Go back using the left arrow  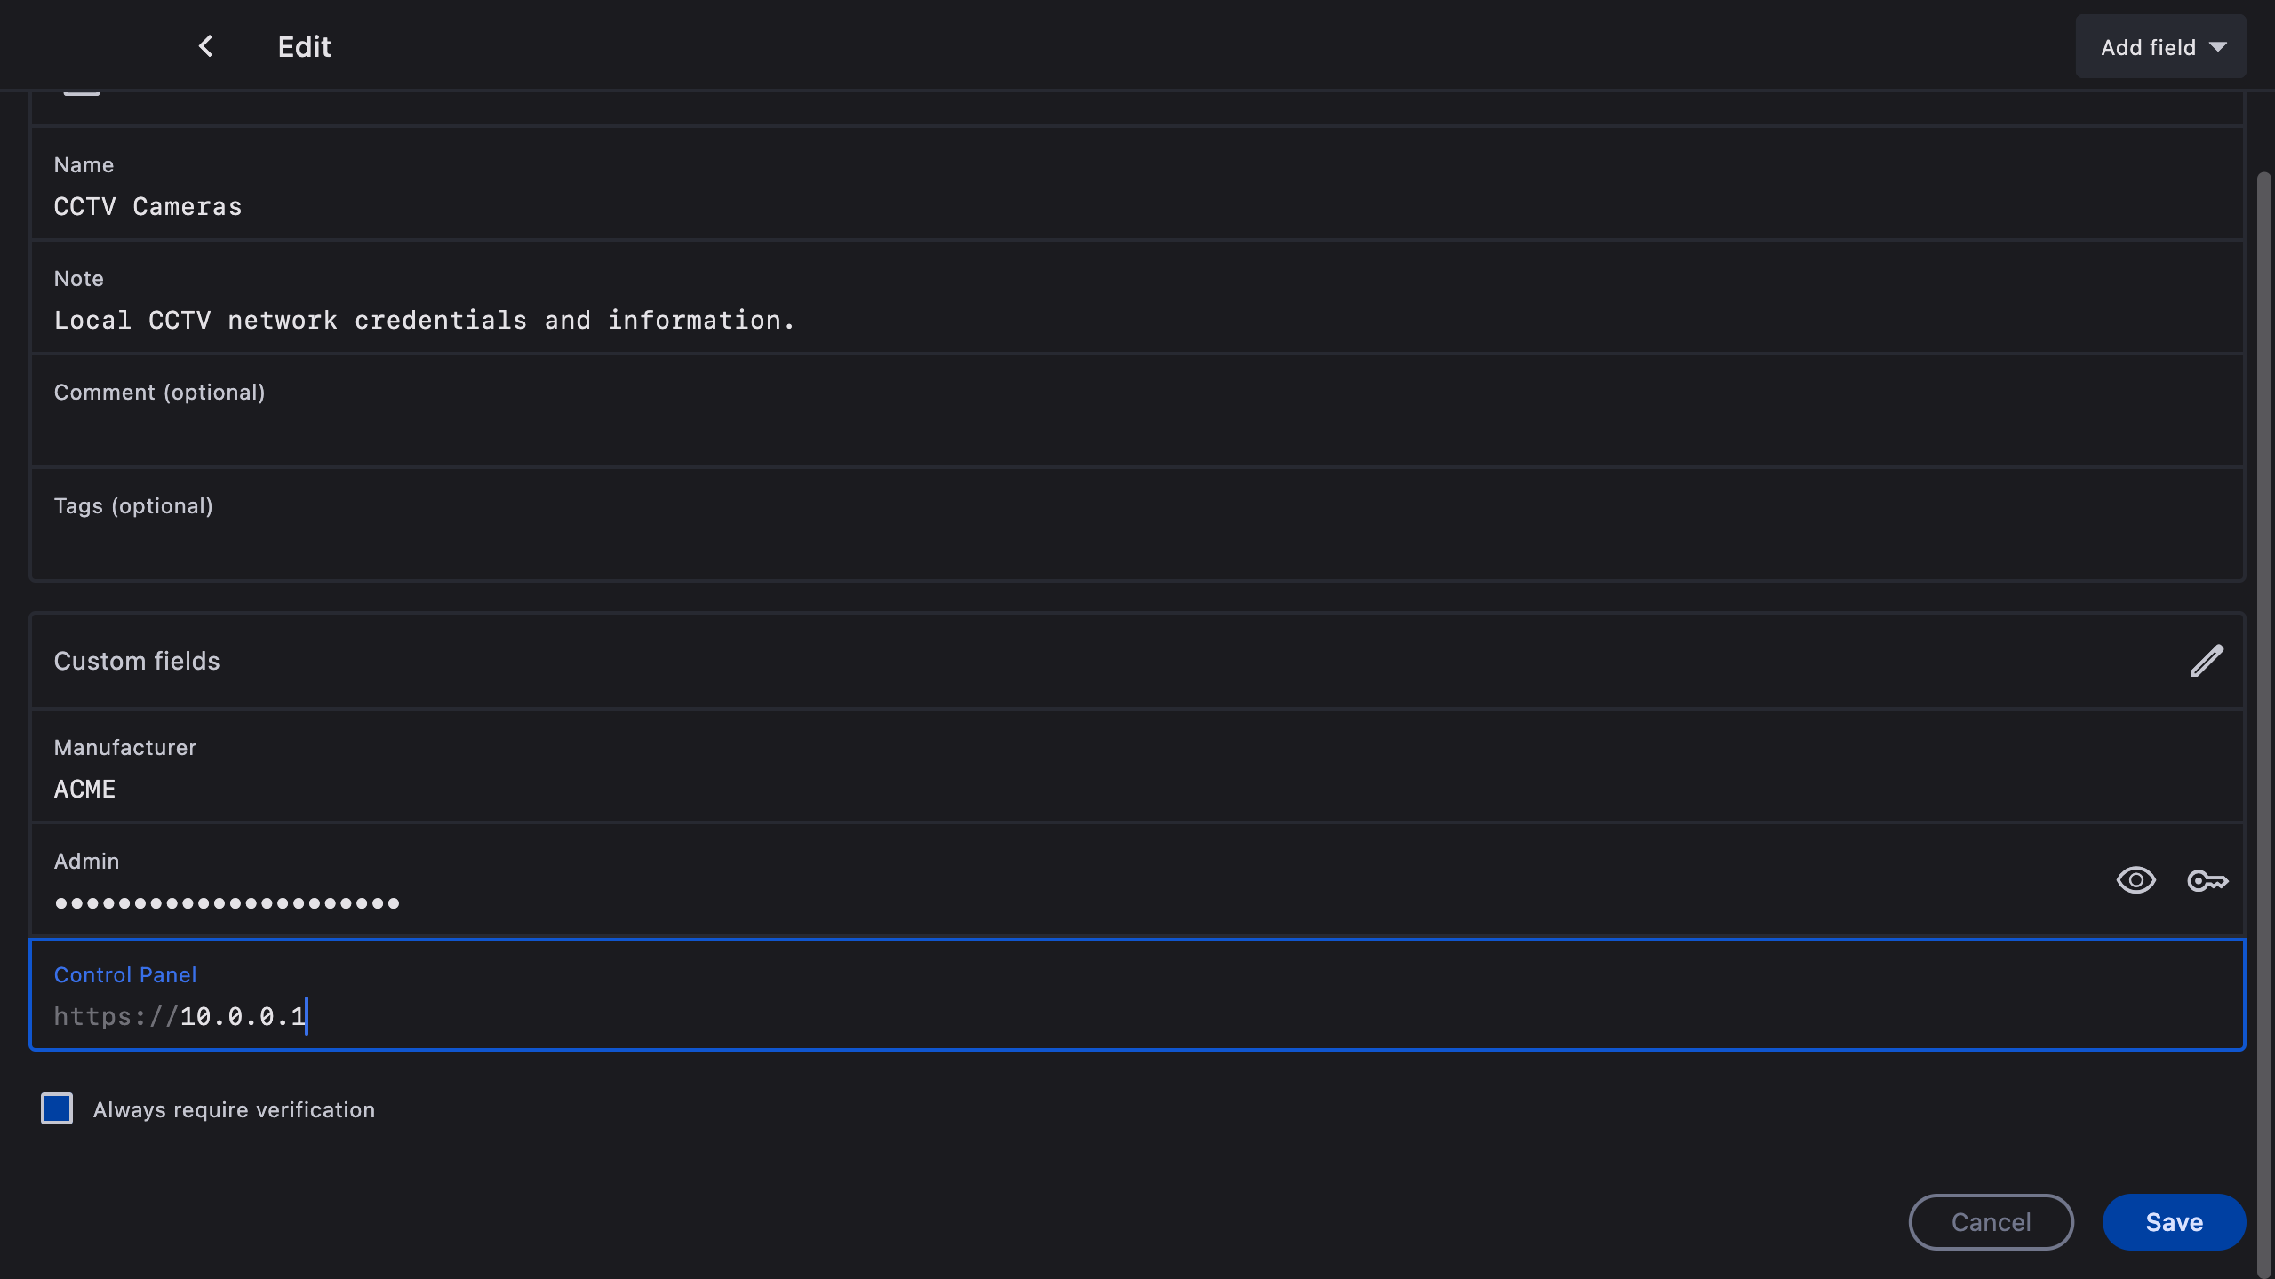tap(205, 46)
